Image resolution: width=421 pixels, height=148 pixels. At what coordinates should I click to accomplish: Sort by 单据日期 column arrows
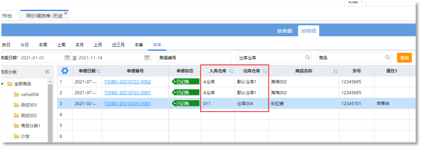(98, 71)
